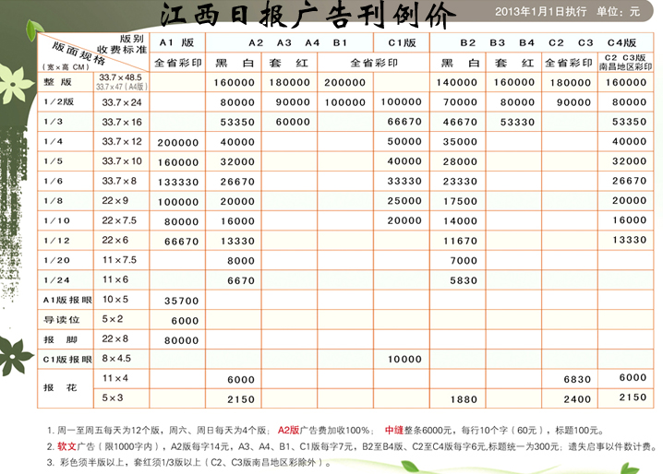The image size is (663, 474).
Task: Click the A1版报眼 row label
Action: click(x=67, y=300)
